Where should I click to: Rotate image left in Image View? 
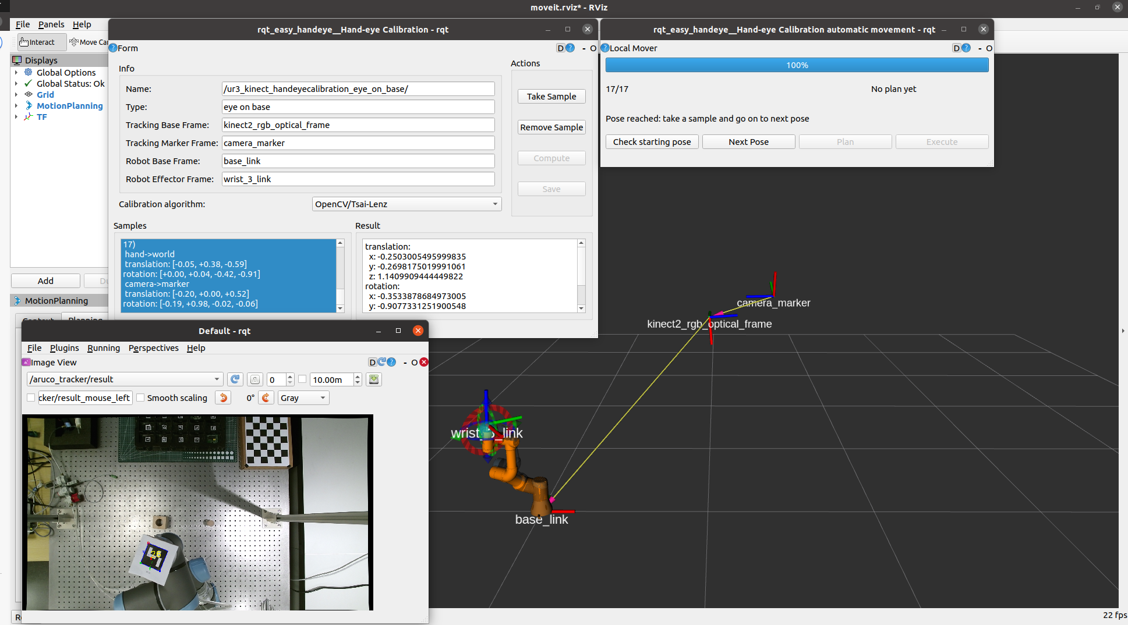[x=223, y=397]
